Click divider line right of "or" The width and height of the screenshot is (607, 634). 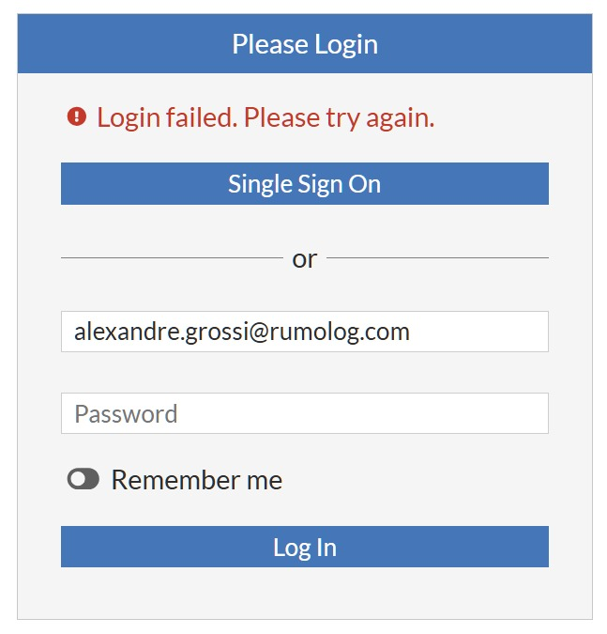point(437,257)
